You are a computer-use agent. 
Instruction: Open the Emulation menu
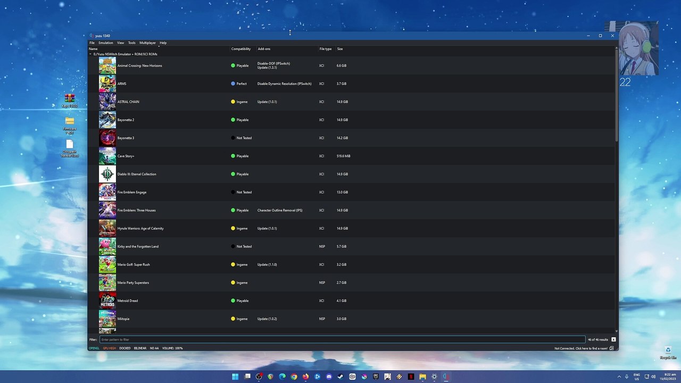tap(106, 43)
